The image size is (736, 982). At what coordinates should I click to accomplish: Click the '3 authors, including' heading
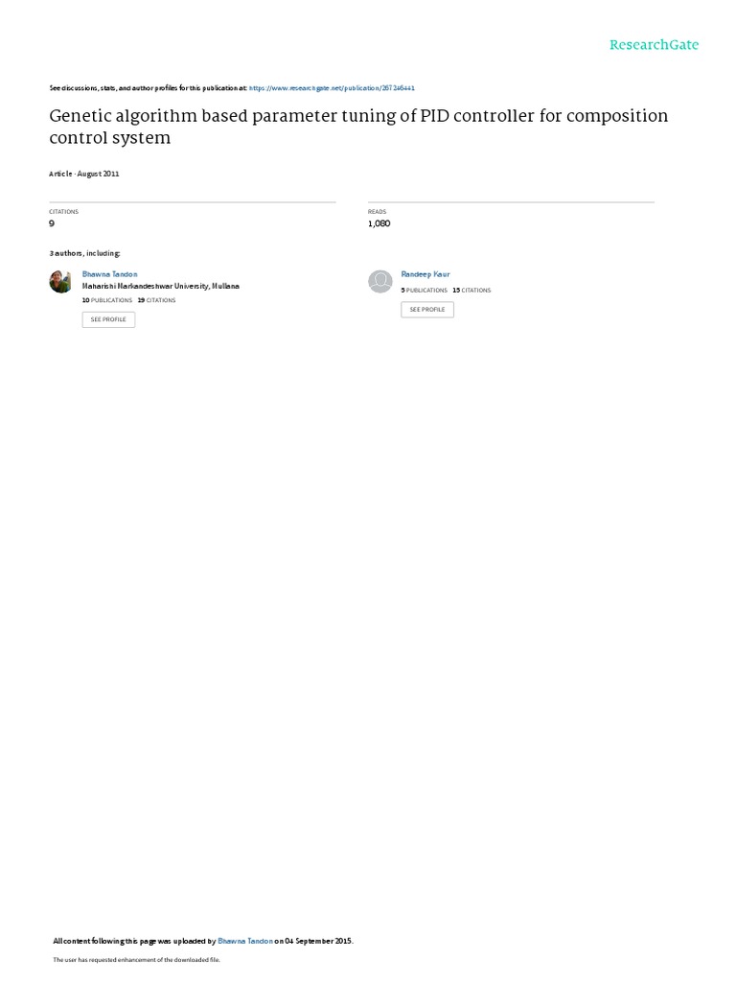pyautogui.click(x=84, y=253)
